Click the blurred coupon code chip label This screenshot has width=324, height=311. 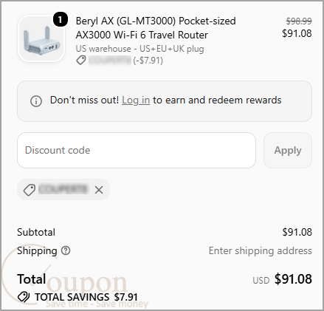pos(63,190)
